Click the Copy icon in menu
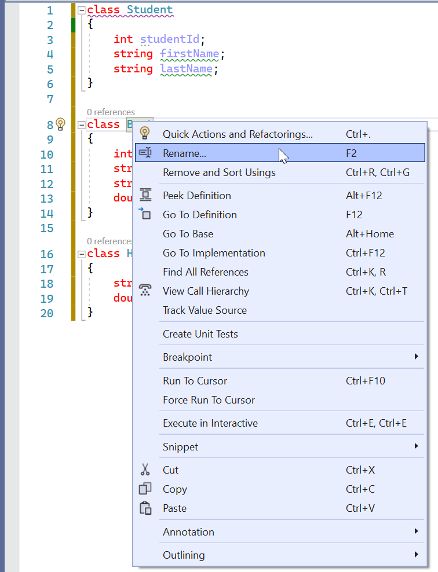The image size is (438, 572). pyautogui.click(x=145, y=489)
